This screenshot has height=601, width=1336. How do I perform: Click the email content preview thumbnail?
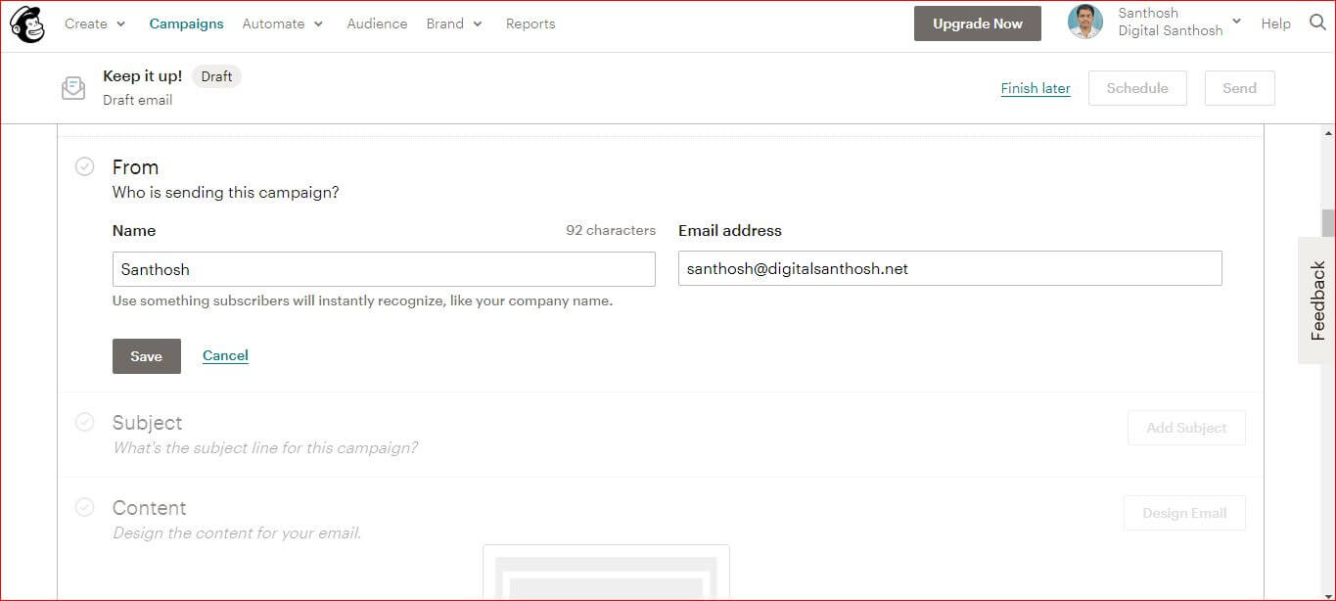pos(606,573)
